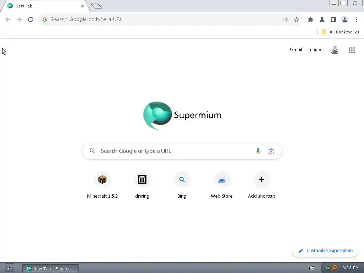Open the Google apps grid

coord(352,50)
